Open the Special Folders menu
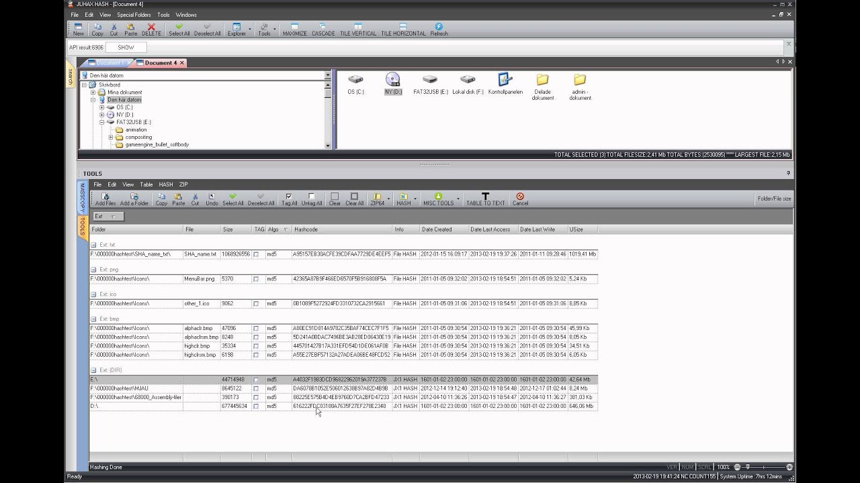The width and height of the screenshot is (860, 483). 134,15
